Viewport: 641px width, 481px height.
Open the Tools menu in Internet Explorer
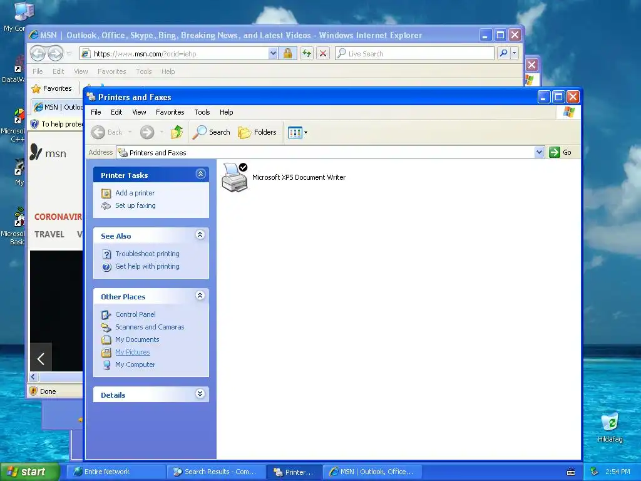coord(143,71)
